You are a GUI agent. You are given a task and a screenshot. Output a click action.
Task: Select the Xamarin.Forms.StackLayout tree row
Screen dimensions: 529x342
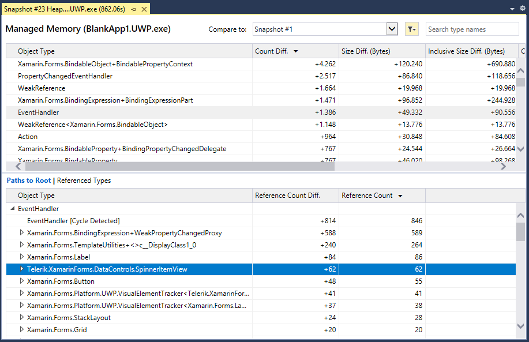pos(261,318)
